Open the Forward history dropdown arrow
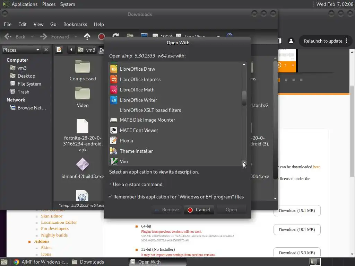The height and width of the screenshot is (266, 355). [x=76, y=36]
